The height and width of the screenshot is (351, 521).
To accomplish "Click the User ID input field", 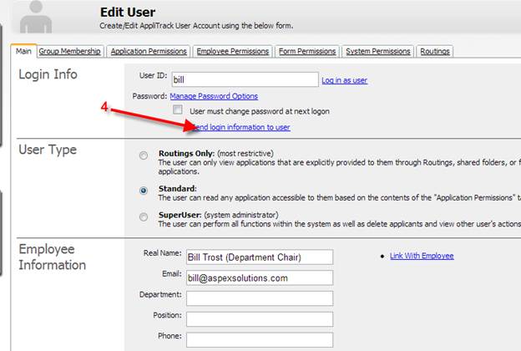I will click(245, 80).
